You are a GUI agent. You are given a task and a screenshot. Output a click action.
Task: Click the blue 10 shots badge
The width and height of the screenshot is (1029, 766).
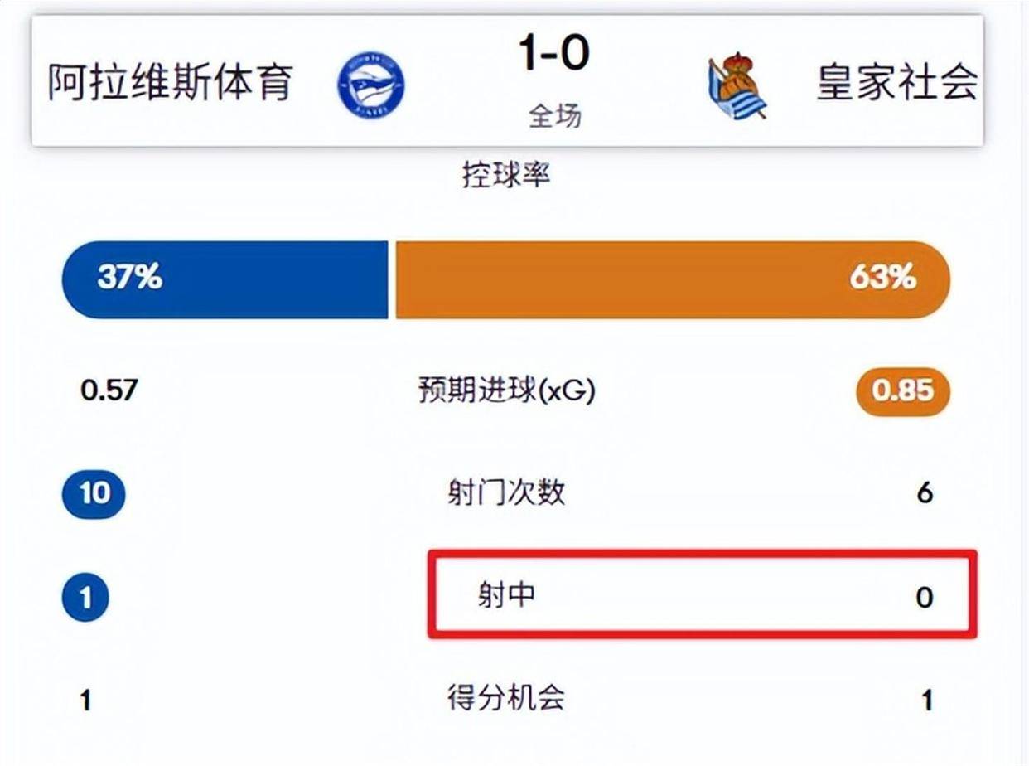94,494
